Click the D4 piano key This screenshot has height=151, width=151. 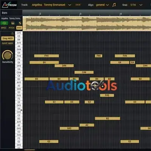(x=19, y=69)
